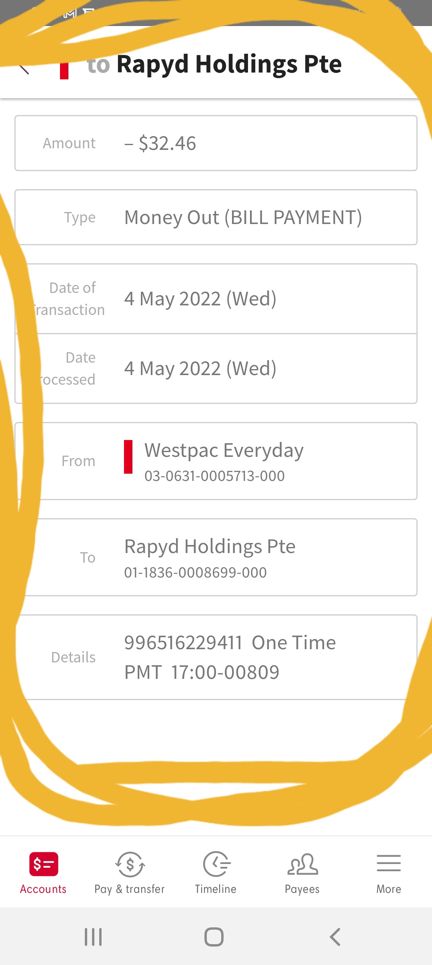Go back using header back arrow
This screenshot has height=965, width=432.
point(24,67)
